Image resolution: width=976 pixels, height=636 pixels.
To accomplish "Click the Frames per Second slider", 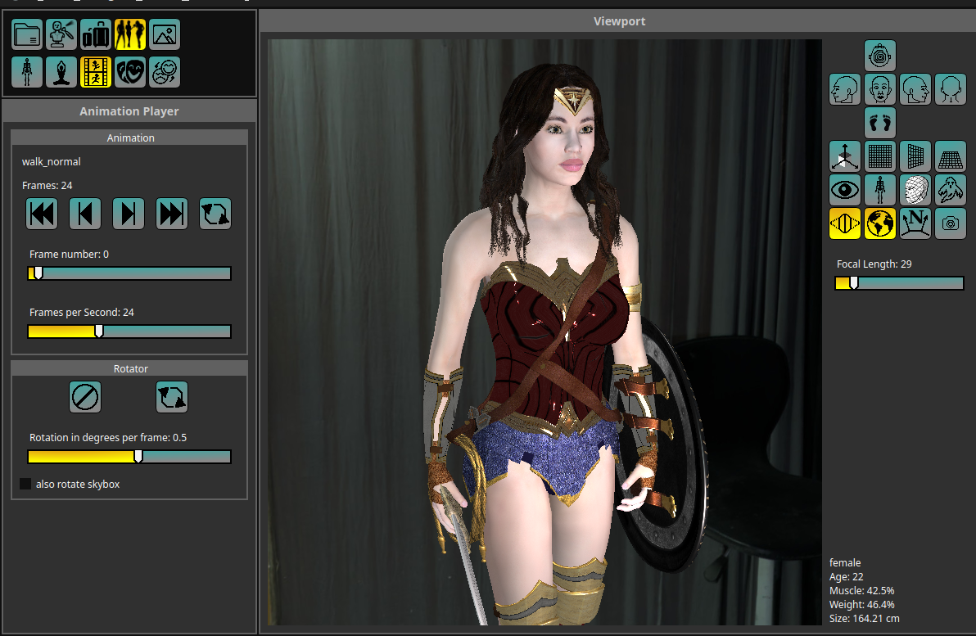I will [x=129, y=332].
